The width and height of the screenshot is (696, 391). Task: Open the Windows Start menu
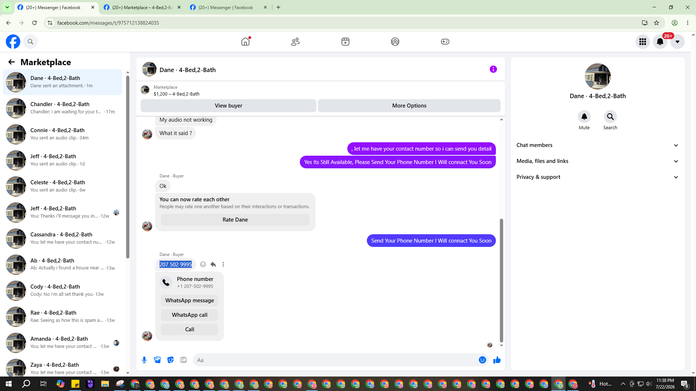click(x=9, y=384)
